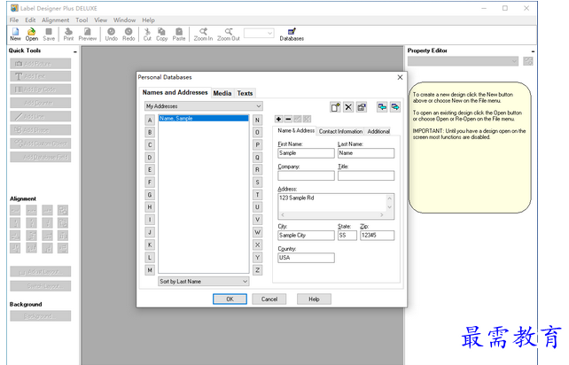This screenshot has height=365, width=569.
Task: Click the Copy toolbar icon
Action: (161, 34)
